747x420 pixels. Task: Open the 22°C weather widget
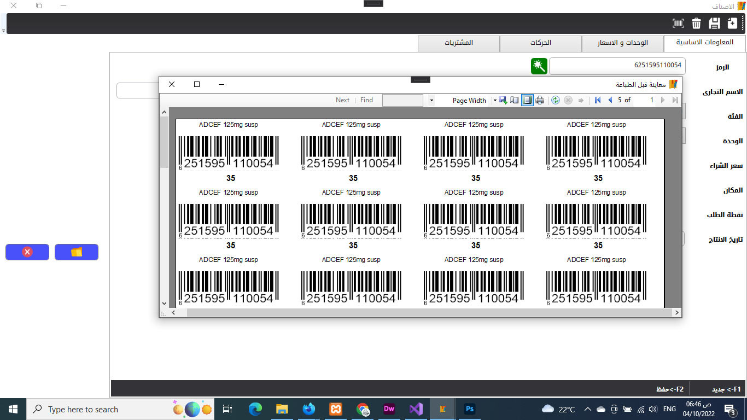[x=558, y=409]
